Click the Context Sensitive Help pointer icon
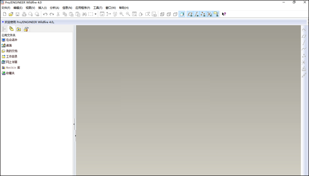309x176 pixels. (224, 14)
